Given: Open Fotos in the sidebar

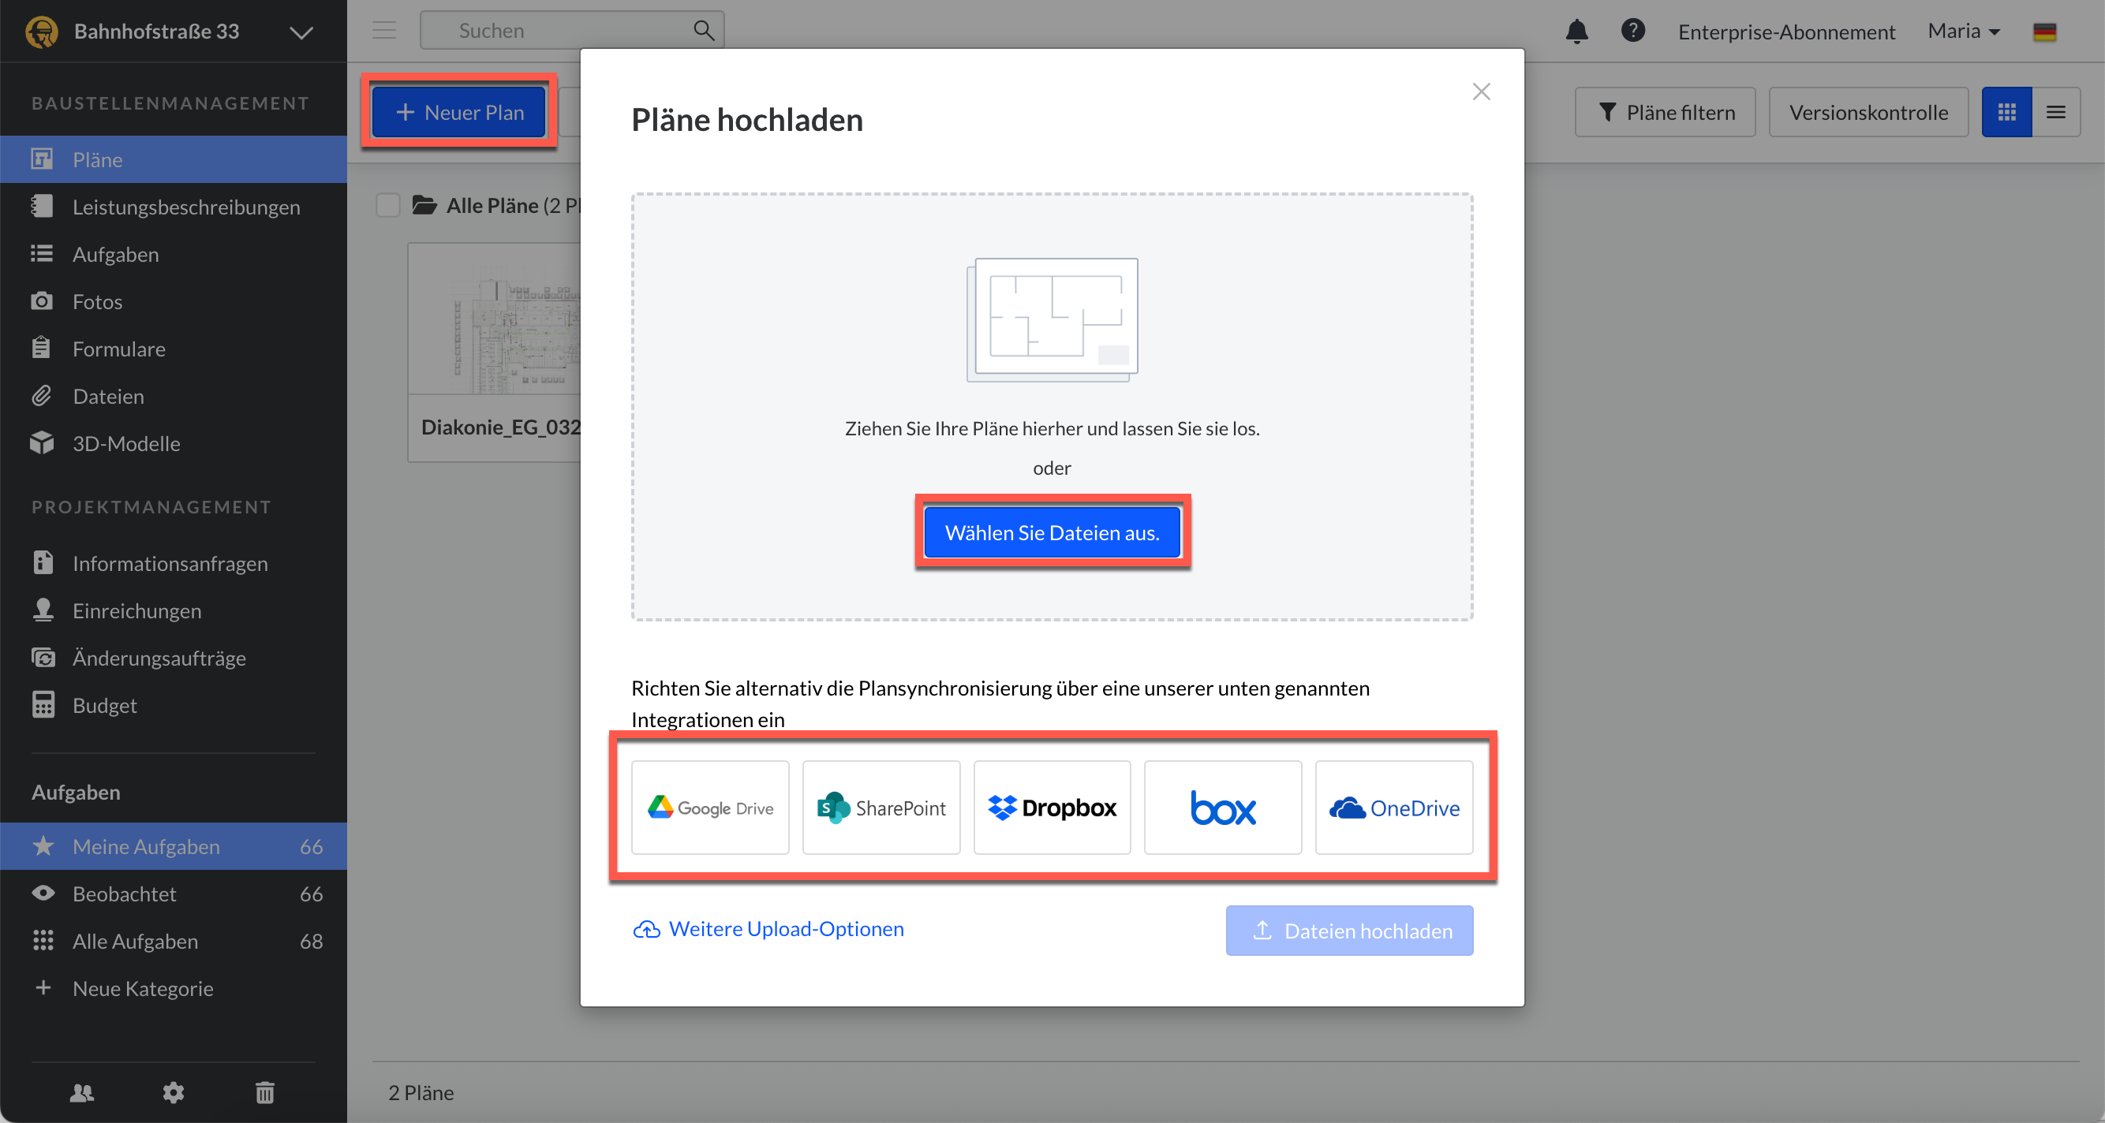Looking at the screenshot, I should 97,301.
